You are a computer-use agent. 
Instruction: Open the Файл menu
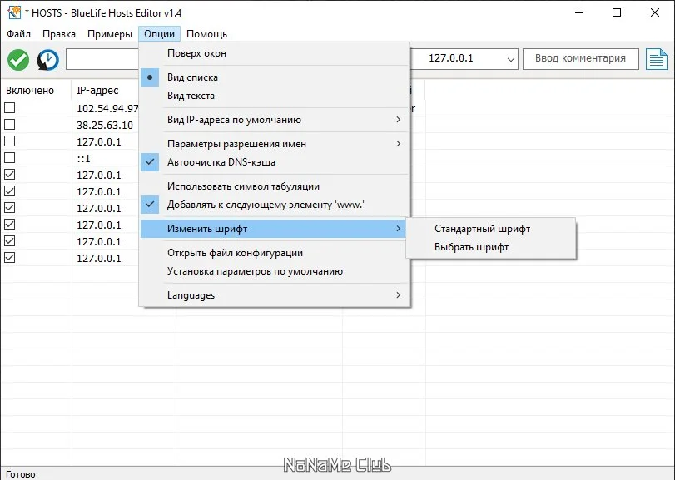[x=18, y=34]
